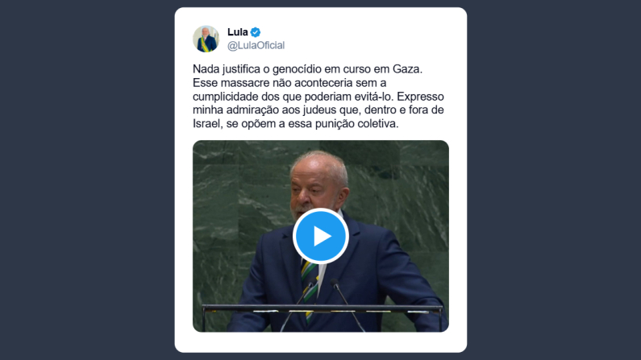641x360 pixels.
Task: Select the tweet line starting "Nada justifica"
Action: pyautogui.click(x=307, y=69)
